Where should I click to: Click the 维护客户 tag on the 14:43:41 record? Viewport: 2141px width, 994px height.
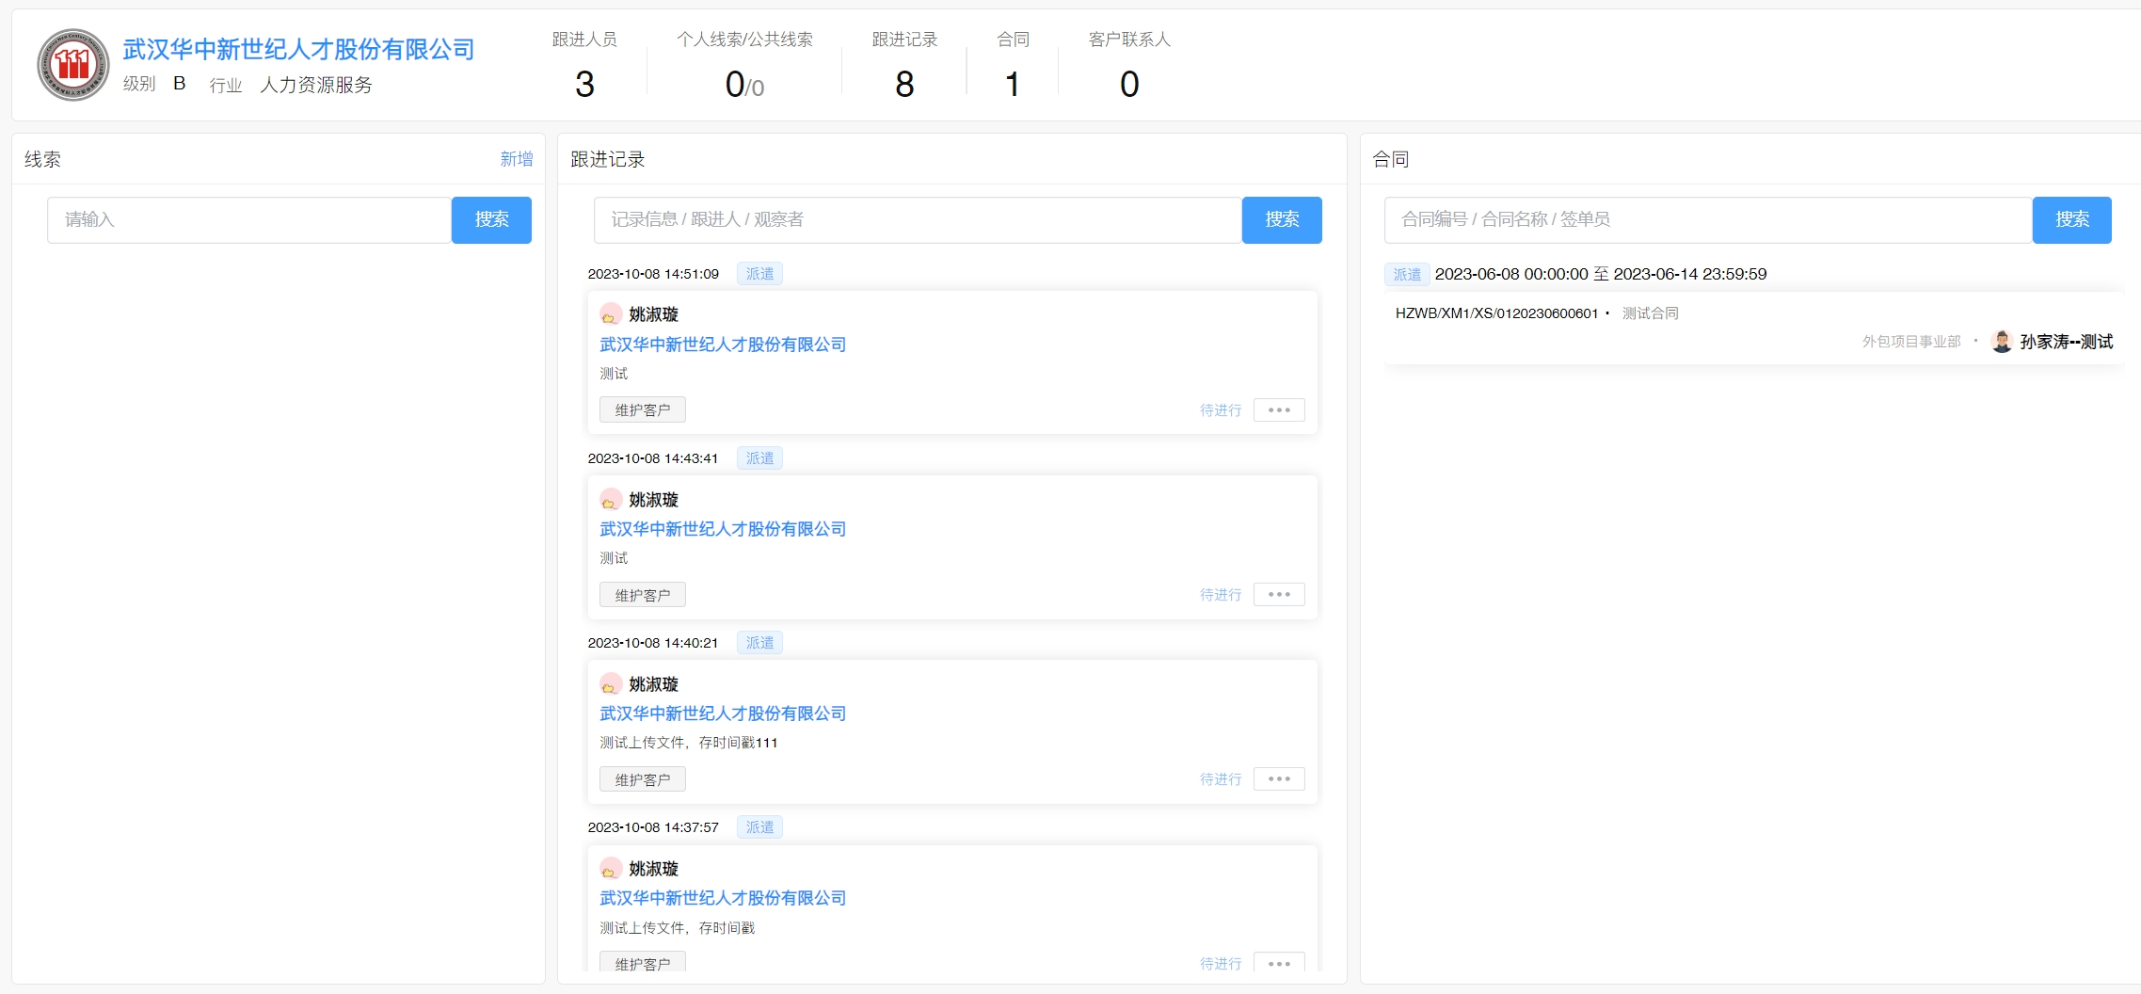(643, 595)
